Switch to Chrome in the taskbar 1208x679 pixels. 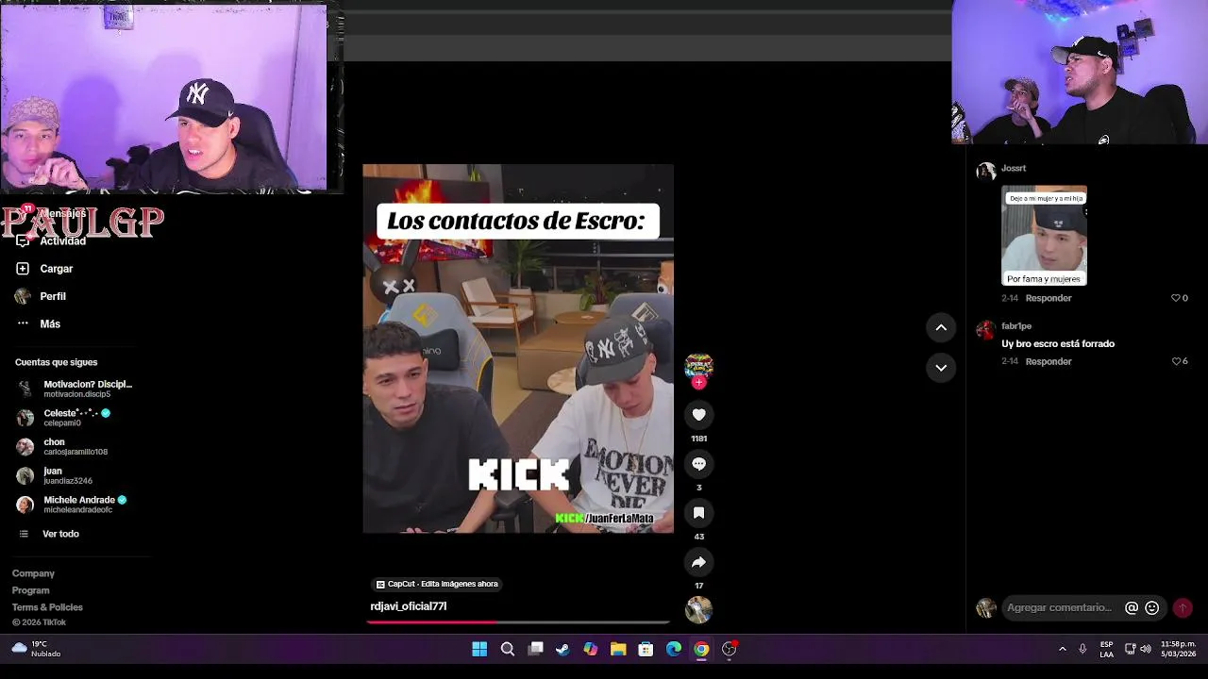701,649
